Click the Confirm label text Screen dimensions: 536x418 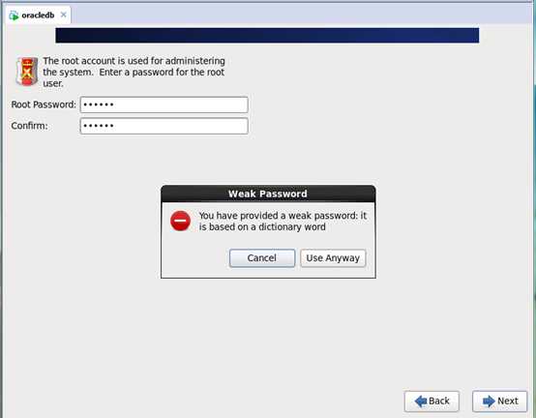click(29, 126)
